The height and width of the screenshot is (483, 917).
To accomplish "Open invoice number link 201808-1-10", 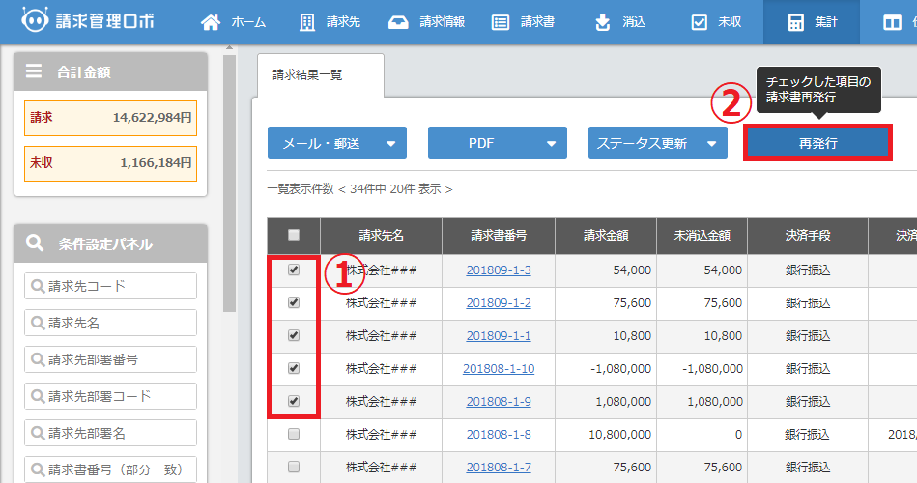I will [x=499, y=369].
